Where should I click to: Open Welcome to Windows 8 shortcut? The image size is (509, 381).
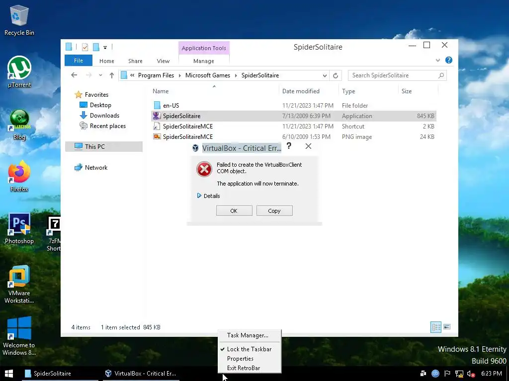coord(19,336)
